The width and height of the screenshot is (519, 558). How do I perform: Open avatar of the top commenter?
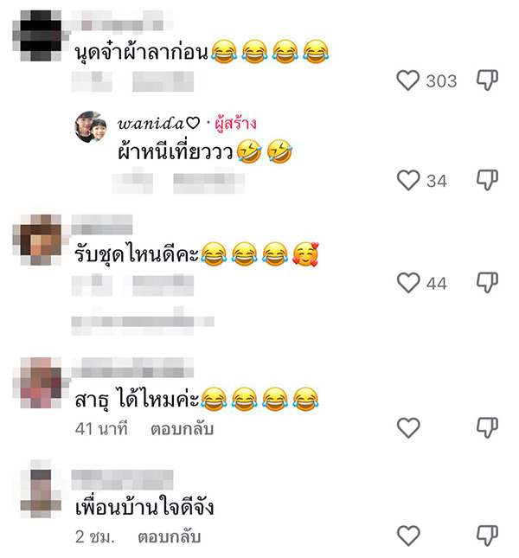click(x=40, y=35)
